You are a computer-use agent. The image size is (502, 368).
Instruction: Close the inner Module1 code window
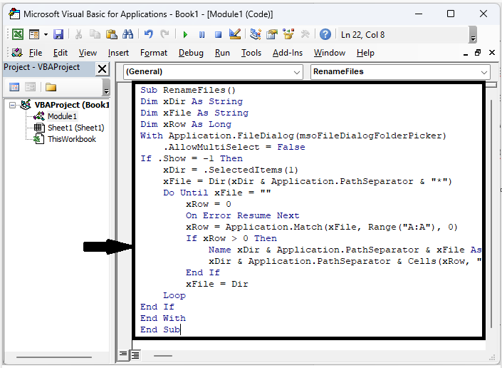click(492, 52)
